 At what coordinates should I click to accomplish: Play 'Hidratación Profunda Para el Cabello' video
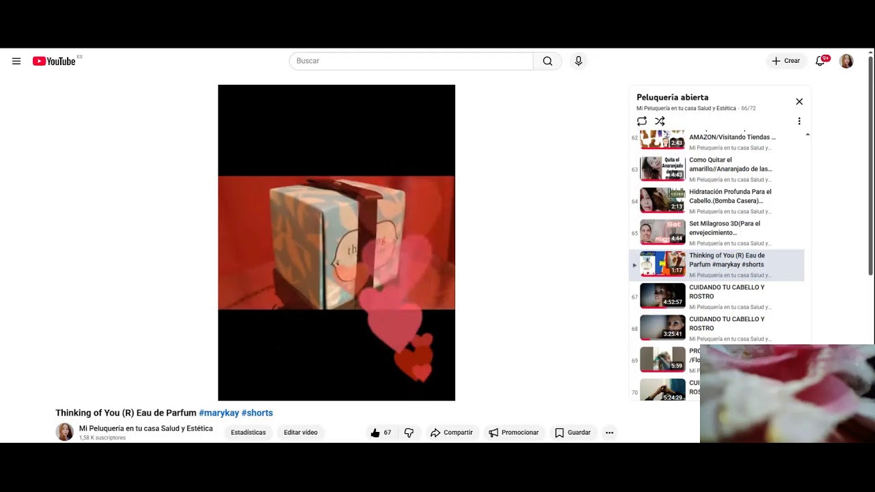716,201
